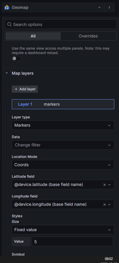119x263 pixels.
Task: Collapse the Map layers section
Action: pyautogui.click(x=7, y=73)
